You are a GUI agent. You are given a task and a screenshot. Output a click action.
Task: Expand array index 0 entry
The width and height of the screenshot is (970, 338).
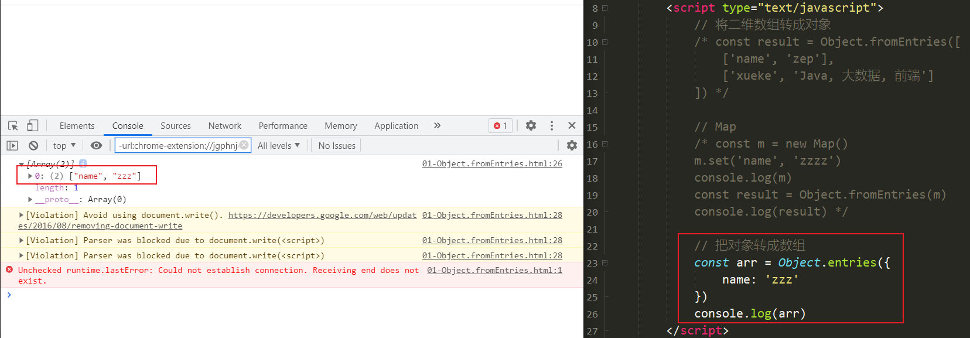[x=30, y=176]
